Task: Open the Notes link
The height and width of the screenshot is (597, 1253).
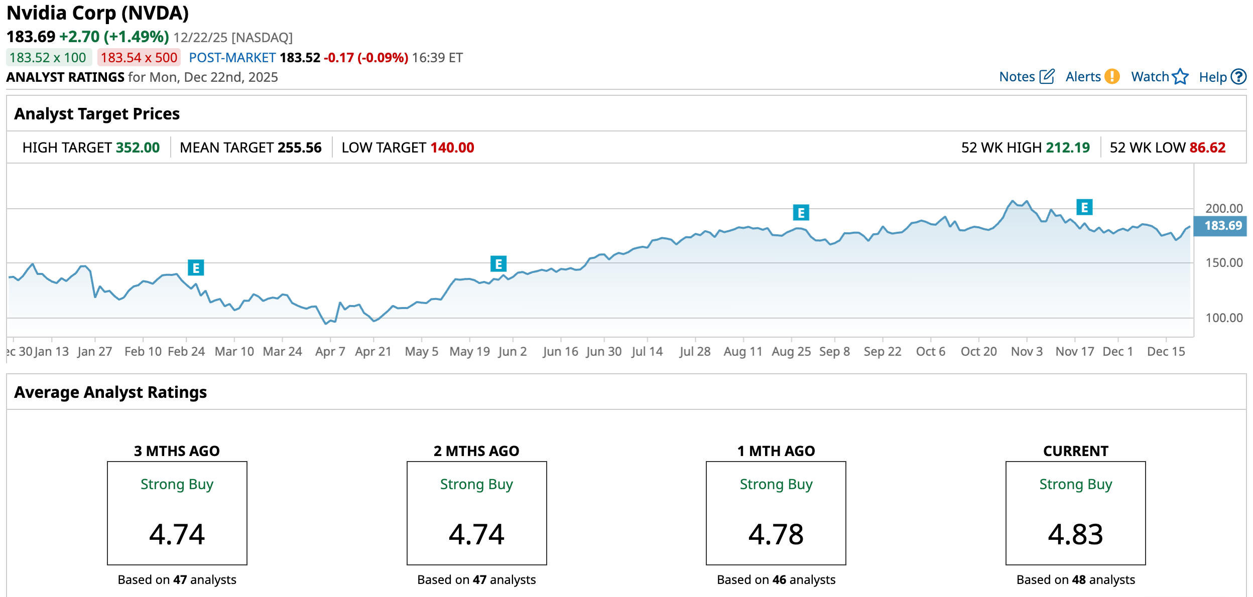Action: [x=1017, y=77]
